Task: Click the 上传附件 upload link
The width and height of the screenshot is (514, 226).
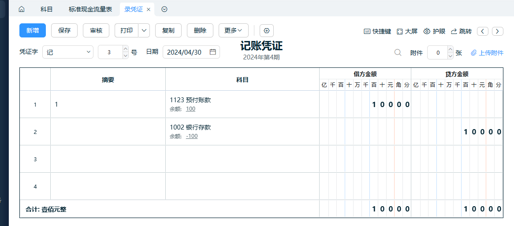Action: click(487, 53)
